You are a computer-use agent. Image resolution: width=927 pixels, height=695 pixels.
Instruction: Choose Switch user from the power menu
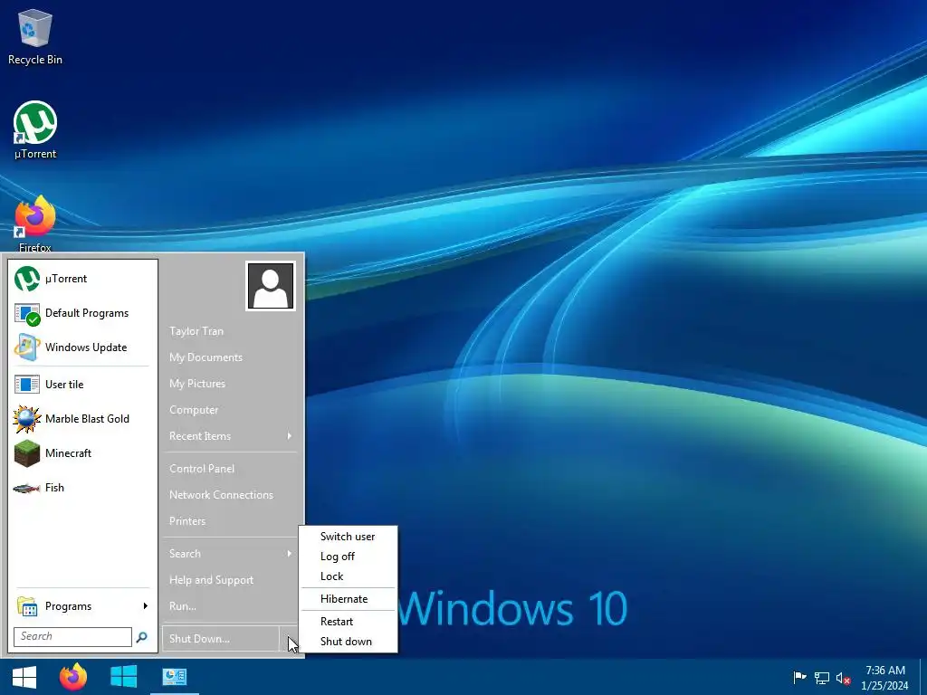tap(348, 536)
